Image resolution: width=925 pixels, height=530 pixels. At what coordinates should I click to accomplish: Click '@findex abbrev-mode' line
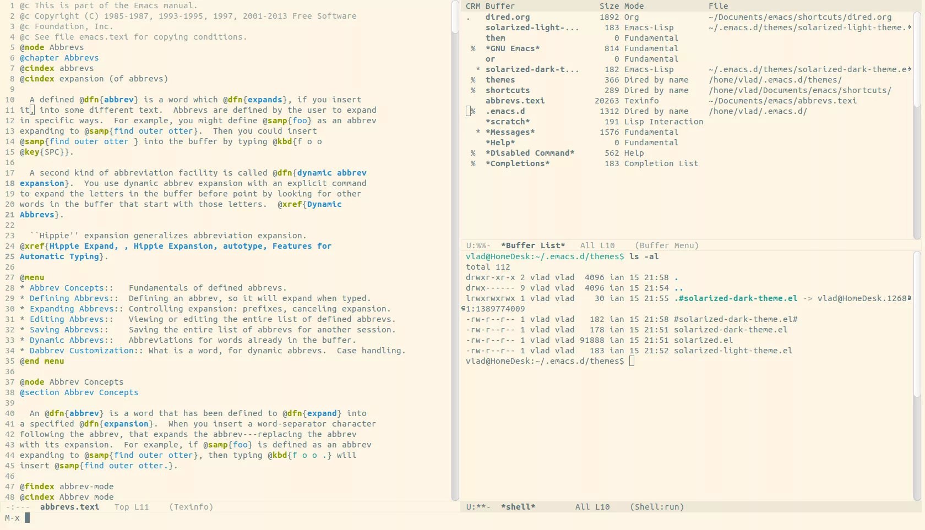coord(67,487)
